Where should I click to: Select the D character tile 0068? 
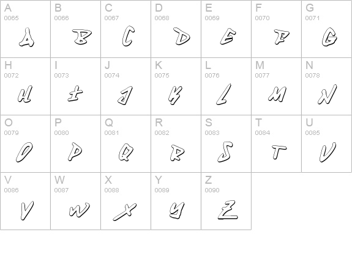point(176,29)
